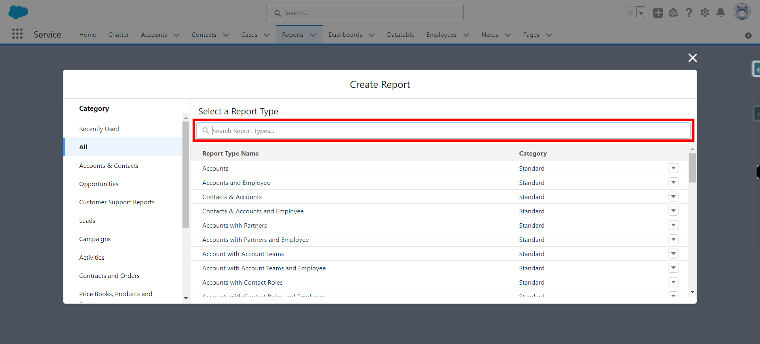
Task: Click the Salesforce cloud logo
Action: (18, 12)
